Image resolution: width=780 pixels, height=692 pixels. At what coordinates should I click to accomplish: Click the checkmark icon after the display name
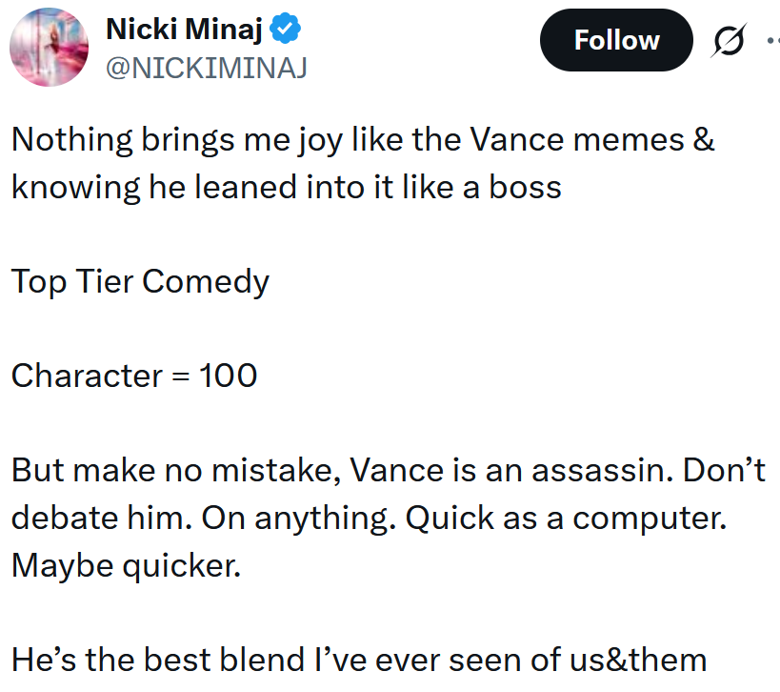point(285,29)
